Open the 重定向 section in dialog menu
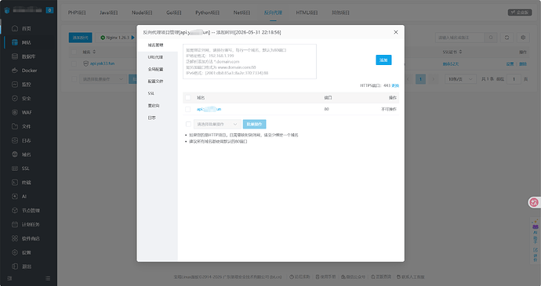This screenshot has height=286, width=541. pyautogui.click(x=154, y=106)
